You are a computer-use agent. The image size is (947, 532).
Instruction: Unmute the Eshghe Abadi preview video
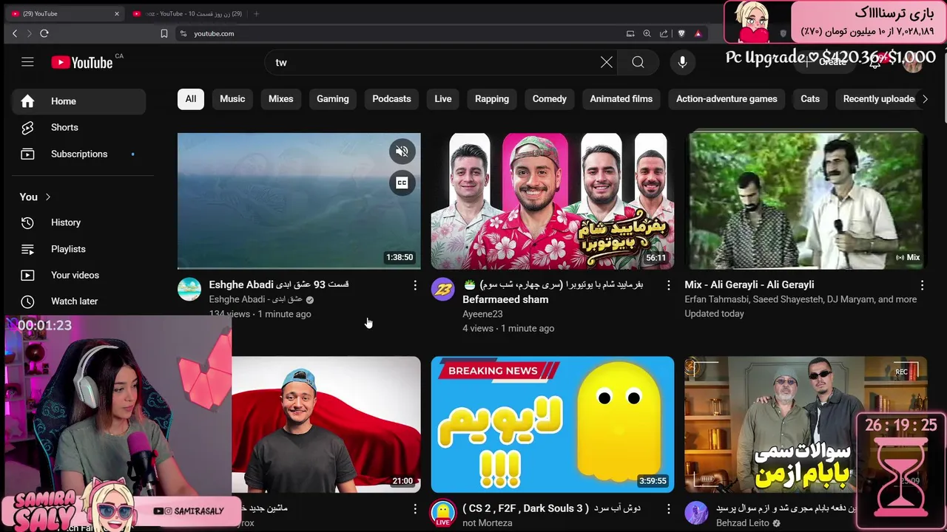pyautogui.click(x=402, y=151)
